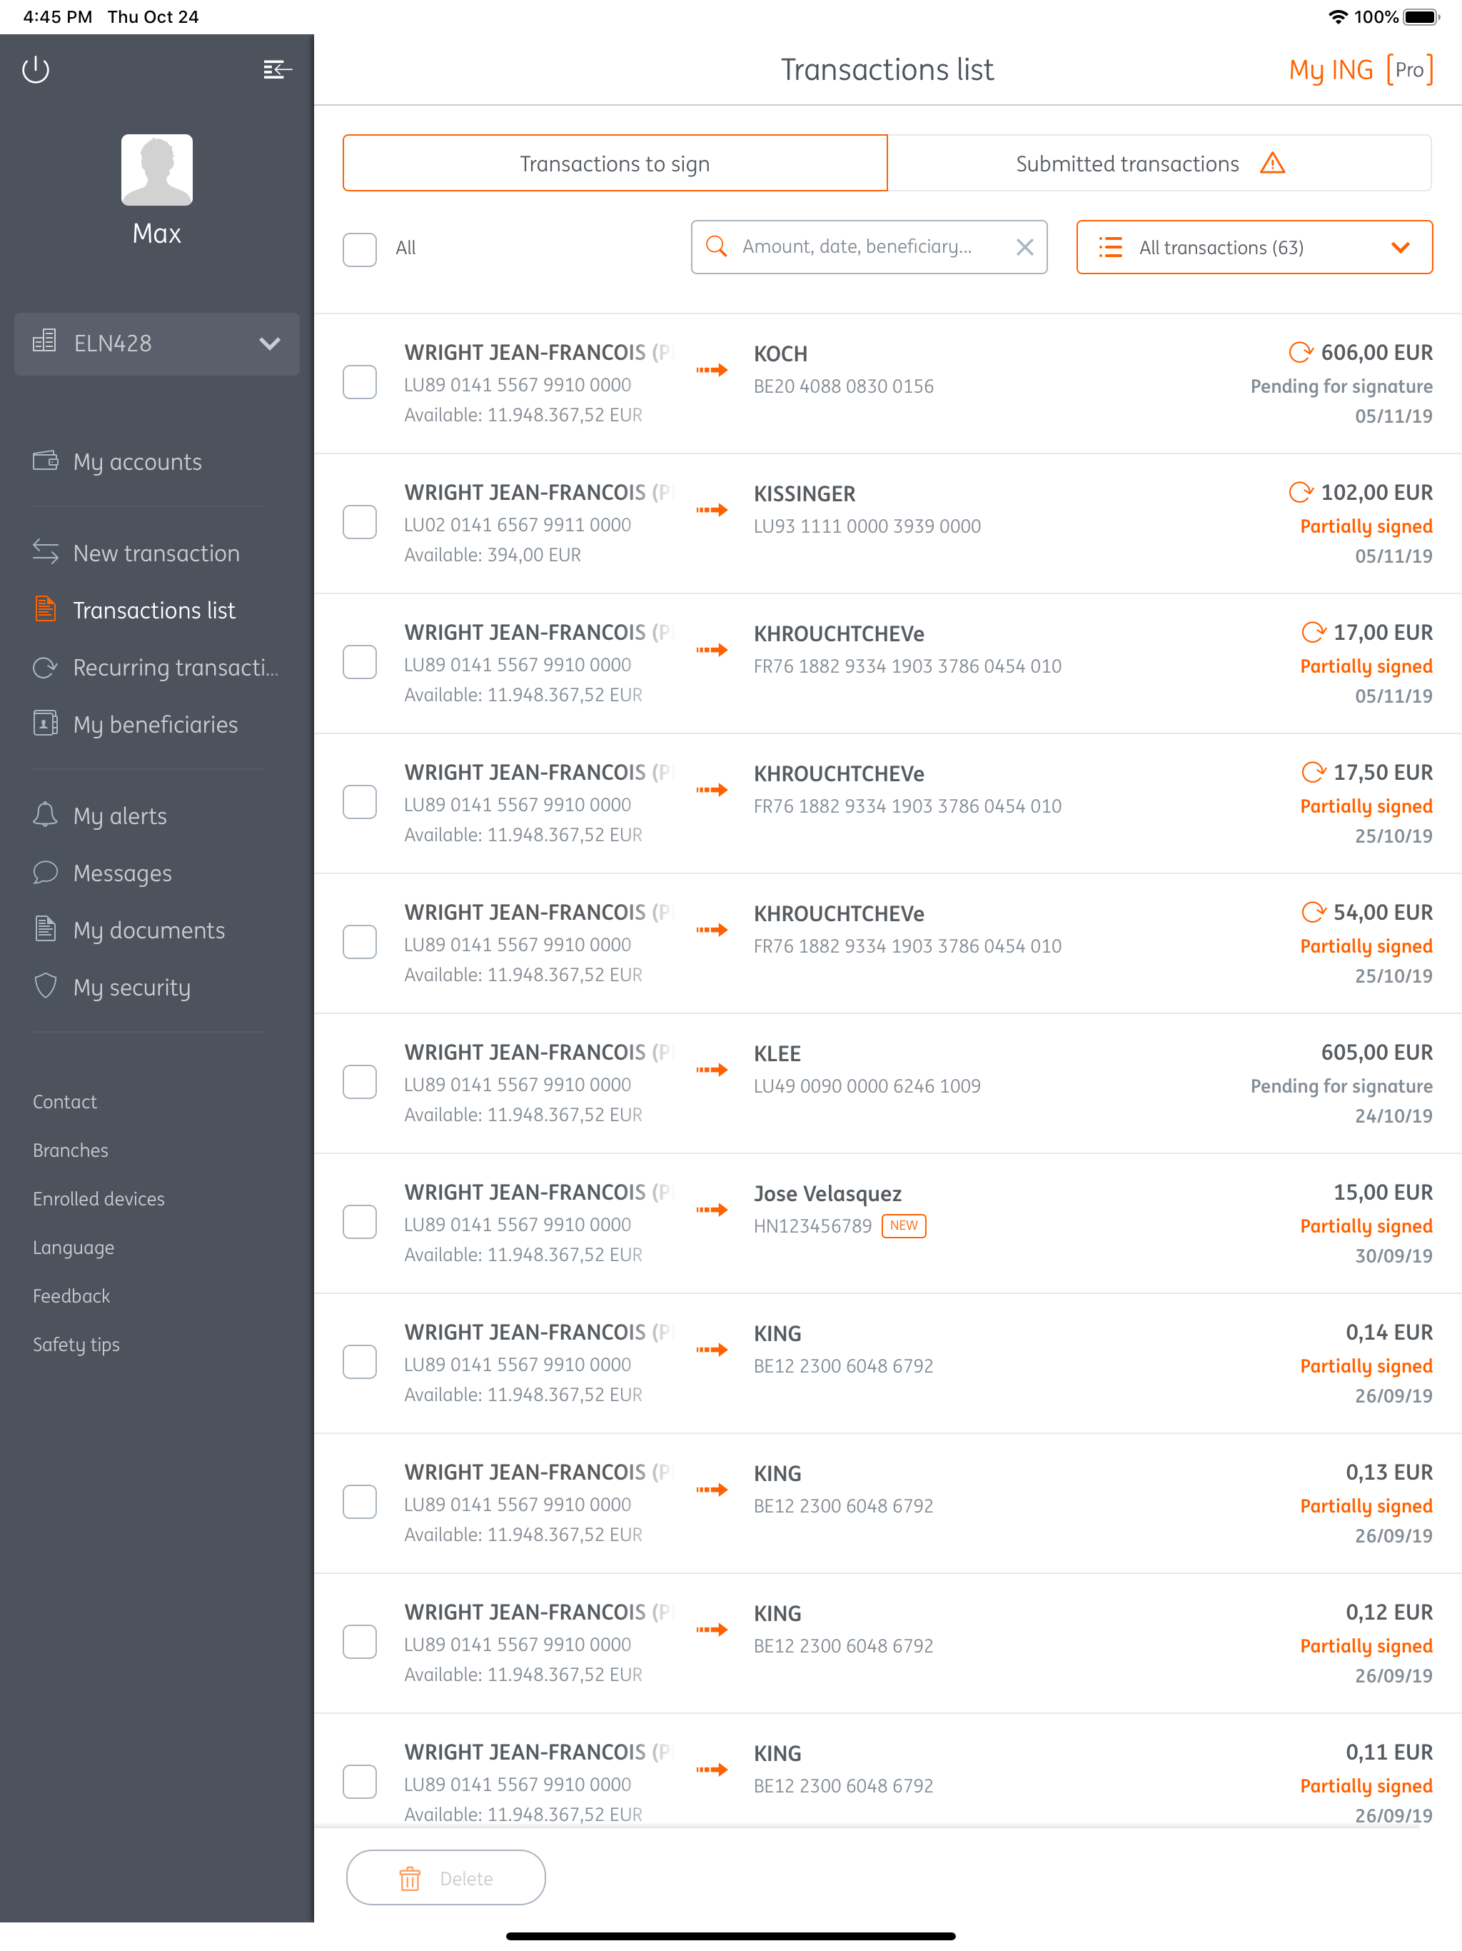Select the KHROUCHTCHEVe 17,50 EUR checkbox

(x=360, y=802)
